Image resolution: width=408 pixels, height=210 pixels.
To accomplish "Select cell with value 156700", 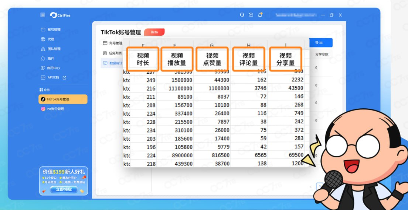I will (175, 105).
